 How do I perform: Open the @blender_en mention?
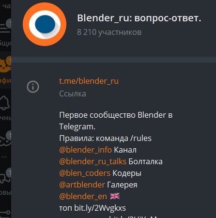point(83,196)
